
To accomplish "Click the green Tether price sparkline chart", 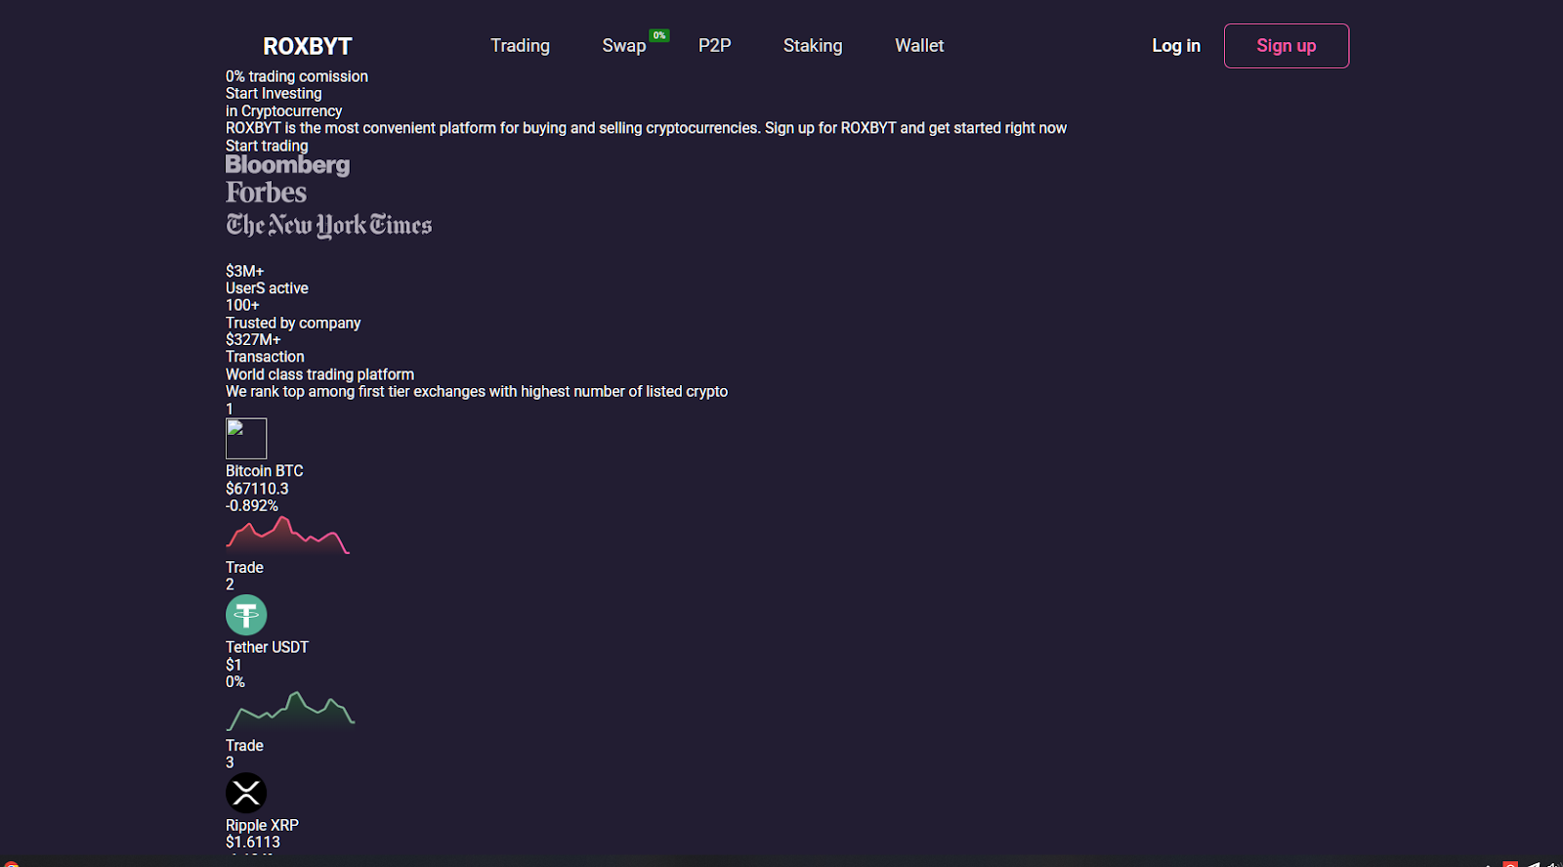I will (290, 712).
